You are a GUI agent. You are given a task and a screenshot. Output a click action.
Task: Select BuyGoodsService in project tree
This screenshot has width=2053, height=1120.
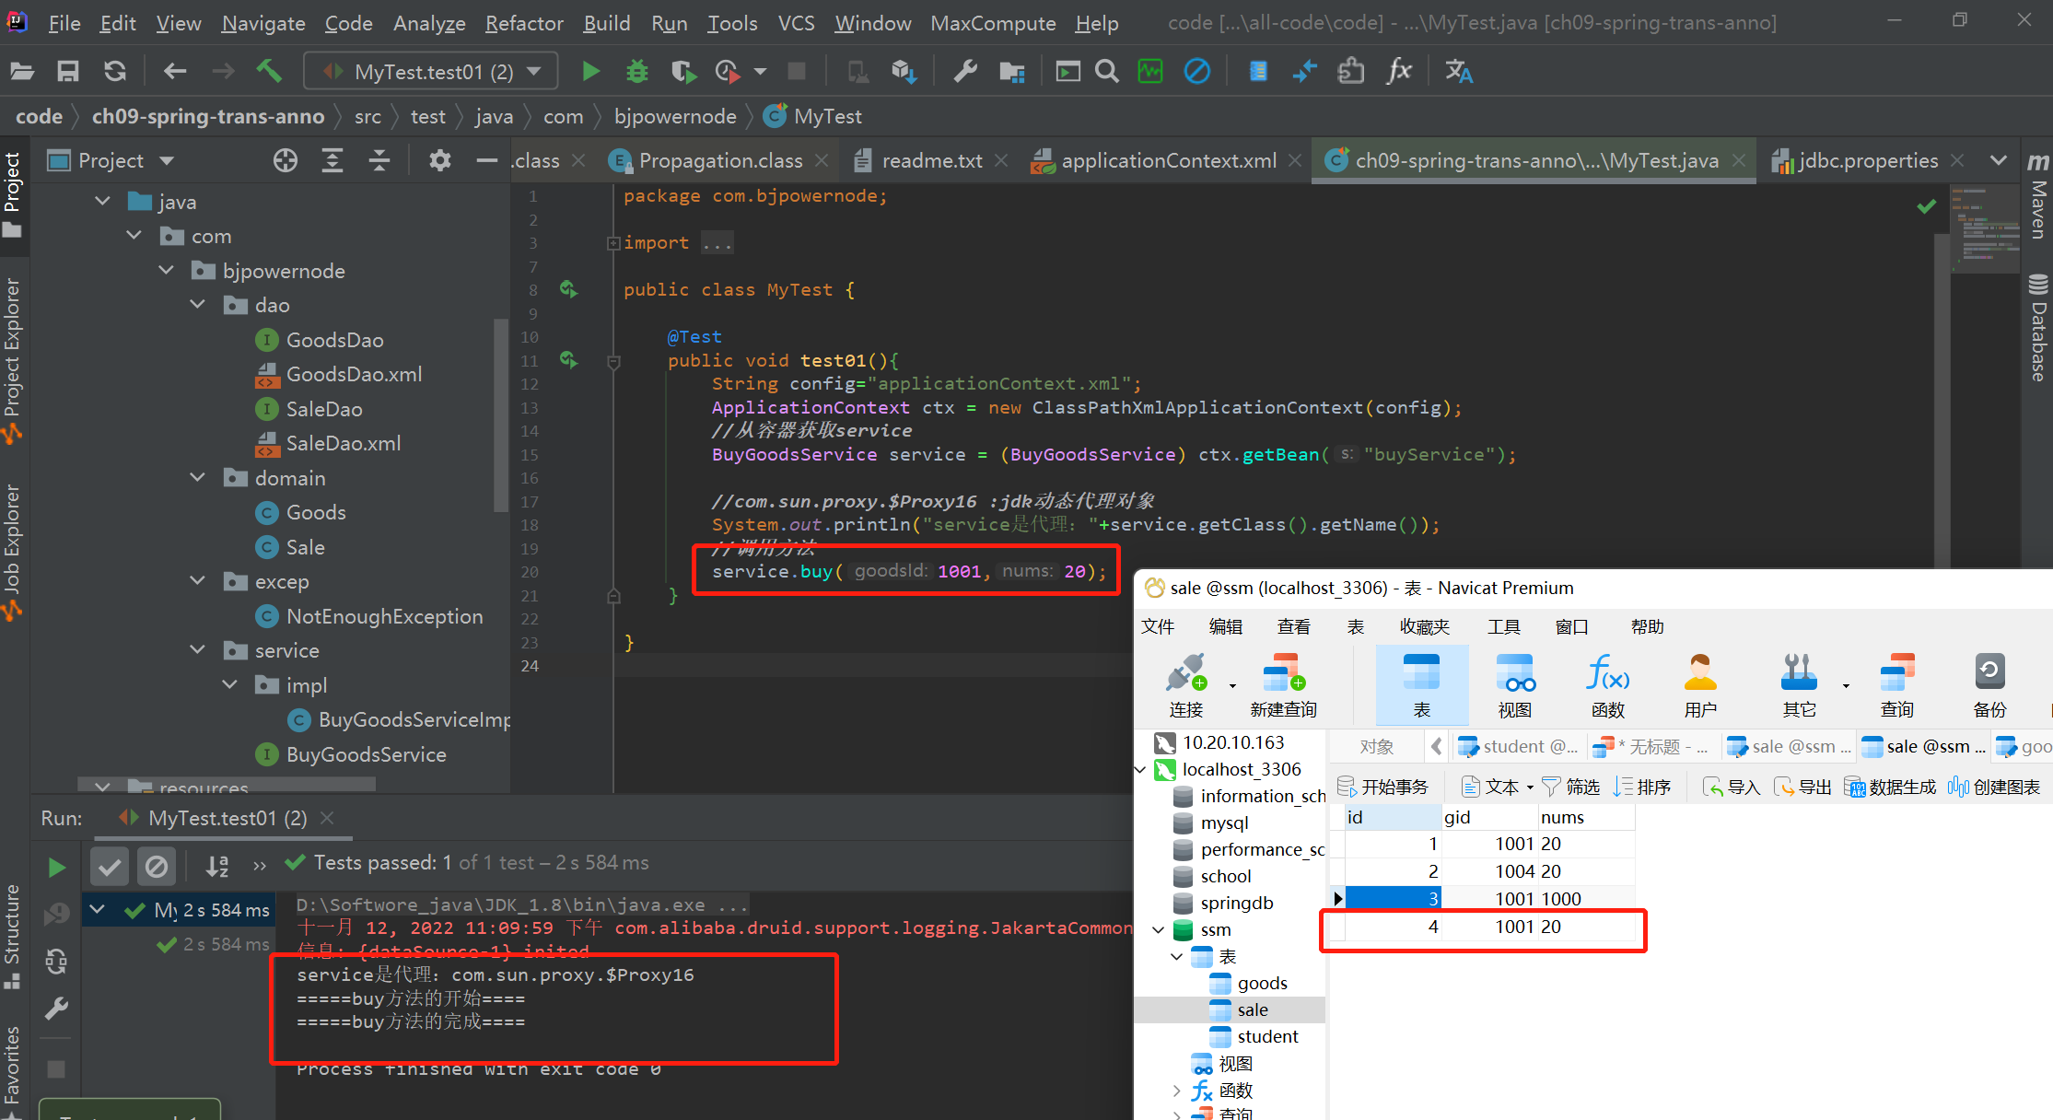click(x=366, y=754)
